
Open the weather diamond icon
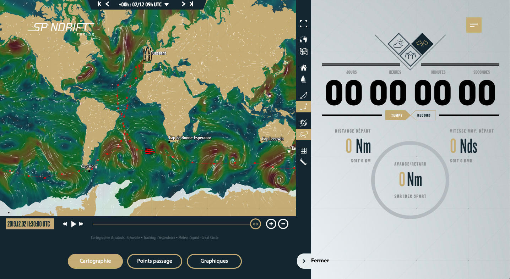point(397,44)
